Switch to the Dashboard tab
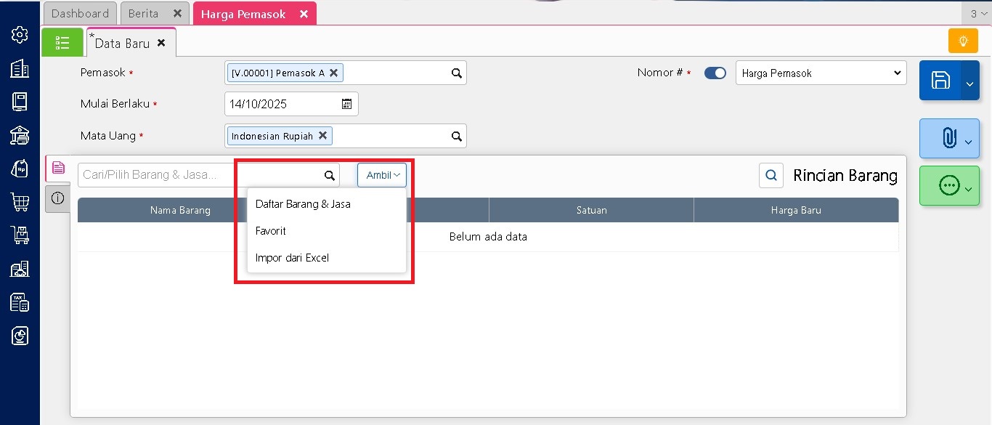This screenshot has width=992, height=425. (x=80, y=13)
